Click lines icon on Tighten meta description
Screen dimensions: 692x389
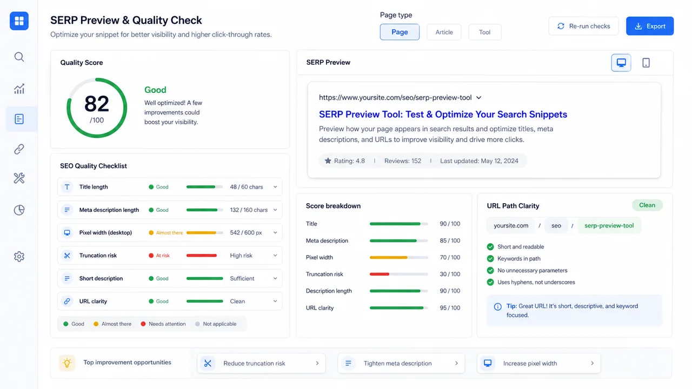348,363
